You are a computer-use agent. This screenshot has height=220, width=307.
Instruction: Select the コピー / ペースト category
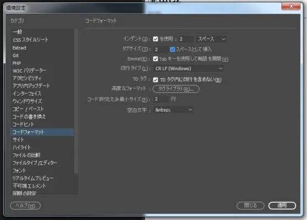(x=42, y=109)
